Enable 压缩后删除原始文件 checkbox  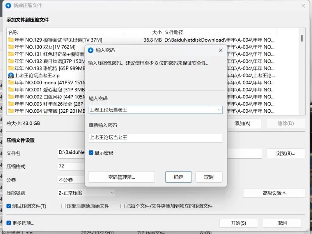[x=63, y=206]
